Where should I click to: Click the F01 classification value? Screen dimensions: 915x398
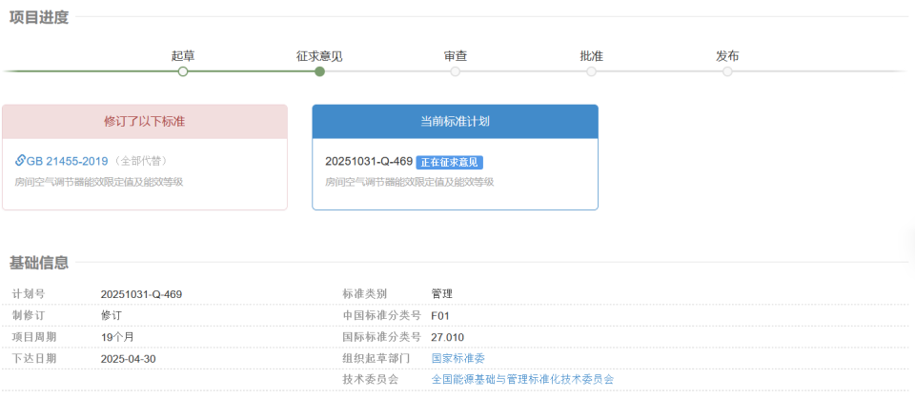[440, 316]
